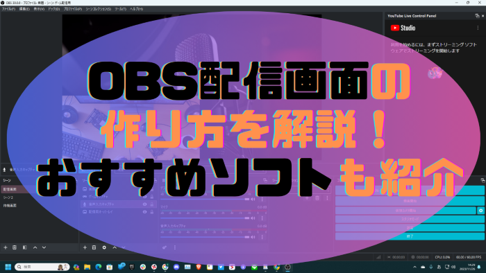The height and width of the screenshot is (273, 486).
Task: Add scene transition with plus icon
Action: point(307,198)
